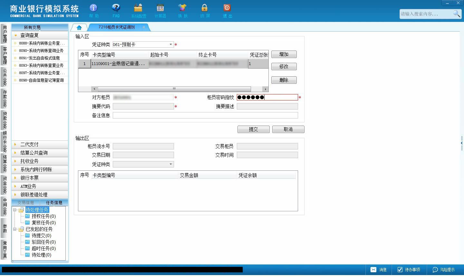Open the home tab icon
The image size is (464, 277).
(79, 27)
